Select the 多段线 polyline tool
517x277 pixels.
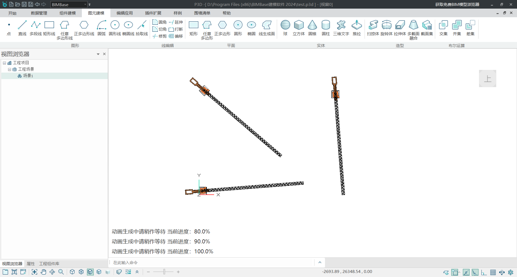(36, 28)
